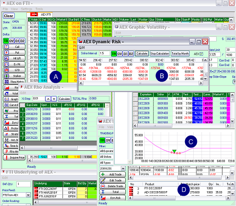Open the Call panel from main sidebar
236x206 pixels.
(x=14, y=47)
